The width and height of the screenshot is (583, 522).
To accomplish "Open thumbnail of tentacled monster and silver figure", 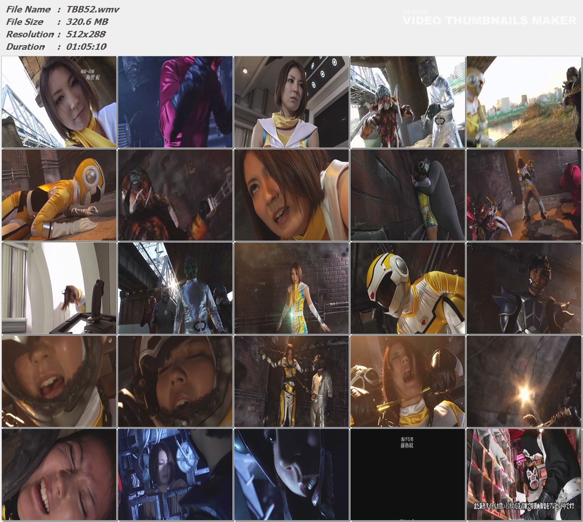I will tap(408, 102).
